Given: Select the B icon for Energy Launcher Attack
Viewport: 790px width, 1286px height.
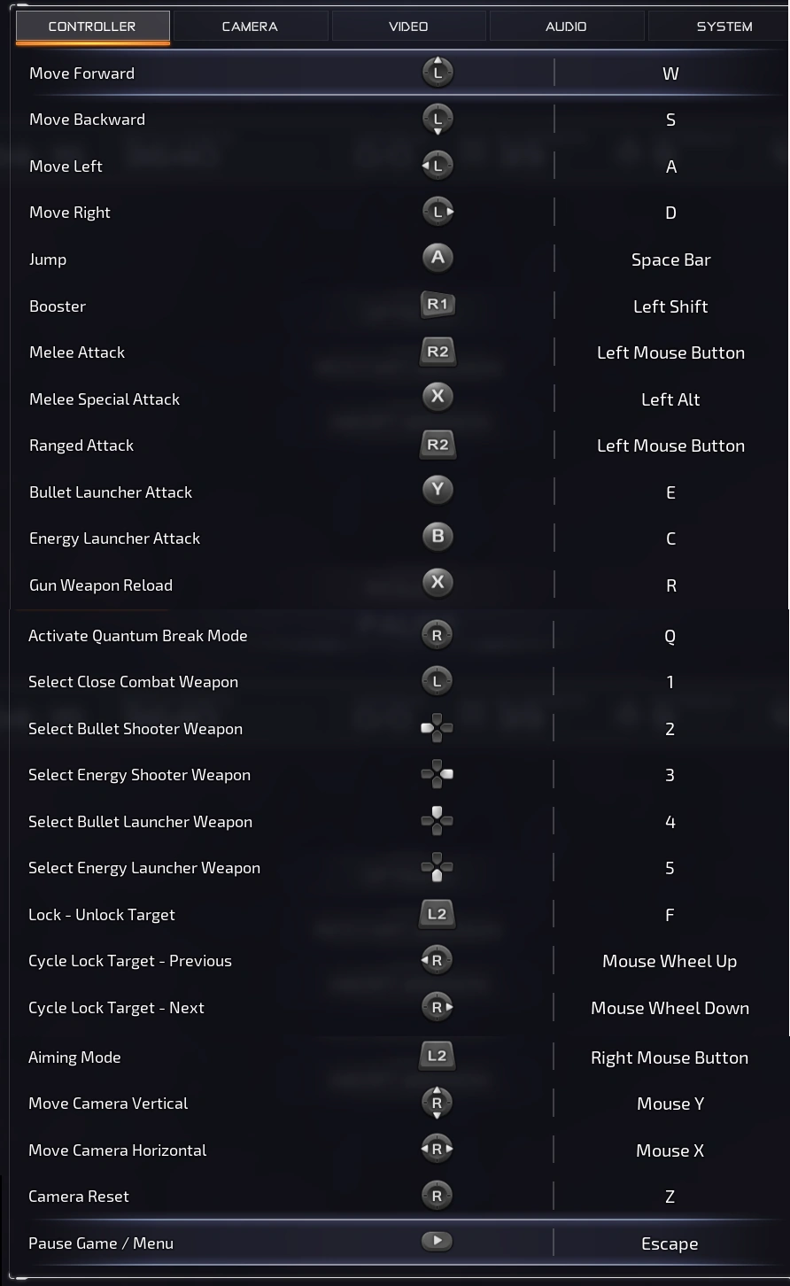Looking at the screenshot, I should point(437,537).
